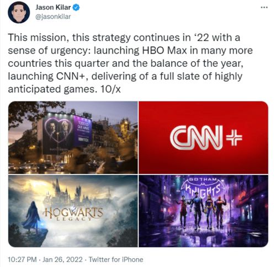Click the tweet text about HBO Max
The image size is (276, 267).
pyautogui.click(x=130, y=63)
